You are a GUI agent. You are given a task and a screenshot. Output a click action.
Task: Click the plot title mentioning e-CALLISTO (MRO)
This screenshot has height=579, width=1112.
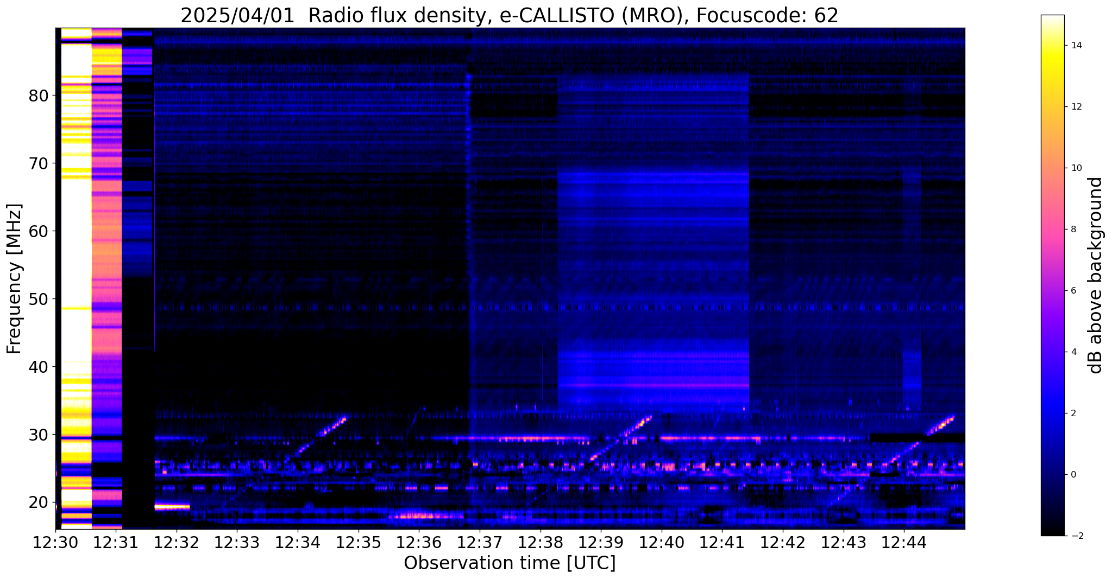510,15
